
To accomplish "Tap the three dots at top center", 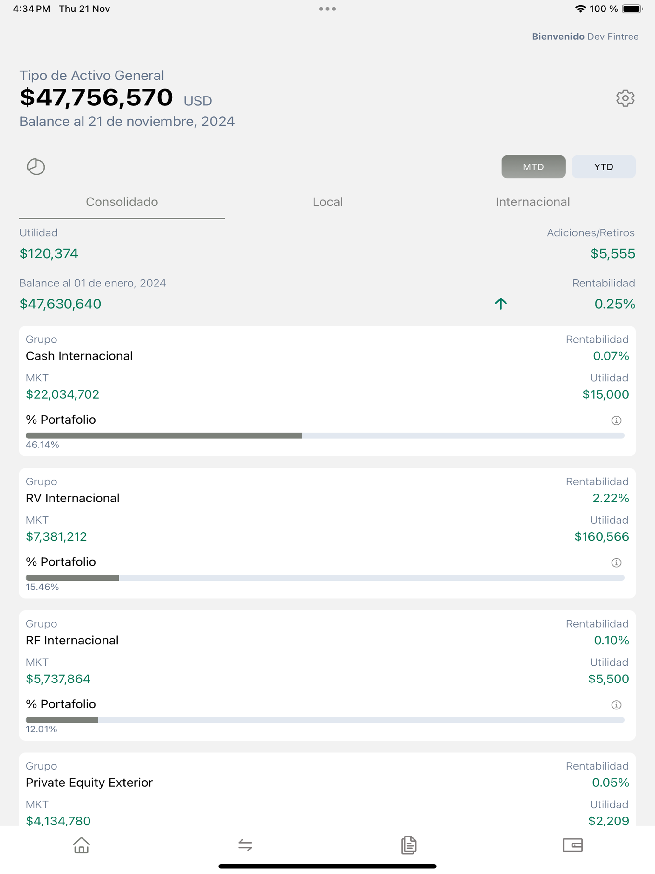I will 327,9.
